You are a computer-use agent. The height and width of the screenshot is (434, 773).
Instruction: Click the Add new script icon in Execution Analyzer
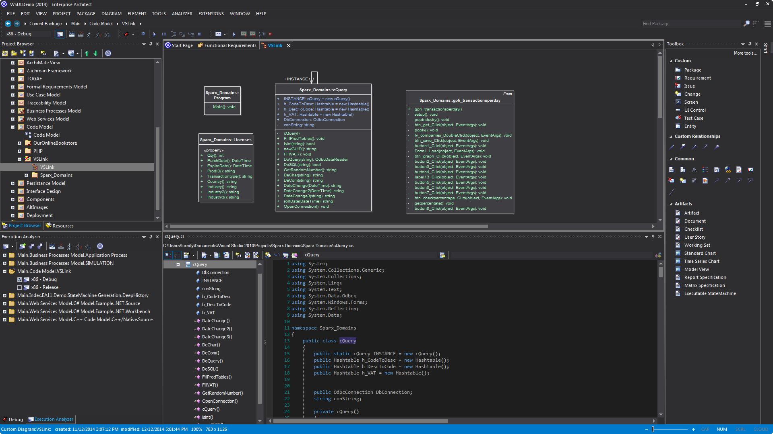tap(23, 246)
